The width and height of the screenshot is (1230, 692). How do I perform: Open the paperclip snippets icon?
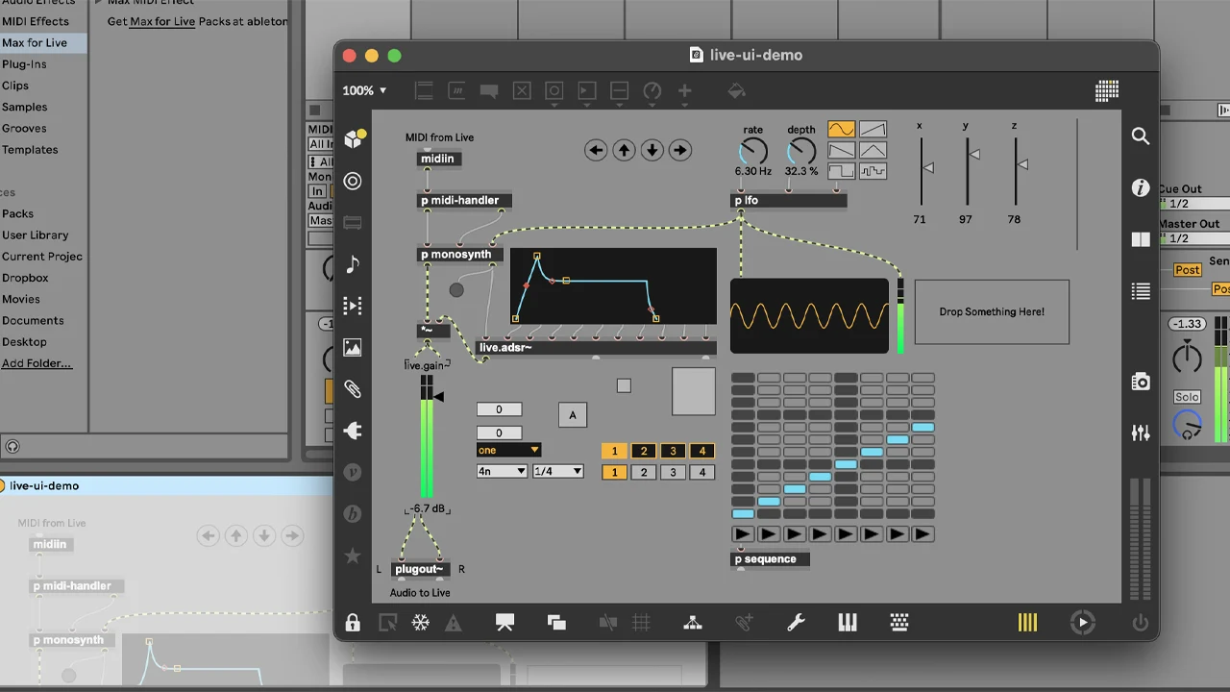tap(353, 389)
